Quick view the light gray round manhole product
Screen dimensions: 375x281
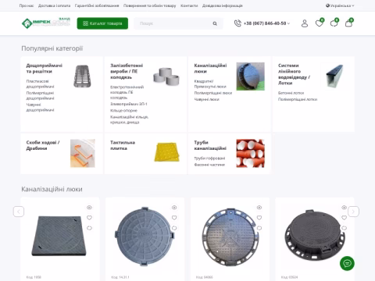pos(174,208)
